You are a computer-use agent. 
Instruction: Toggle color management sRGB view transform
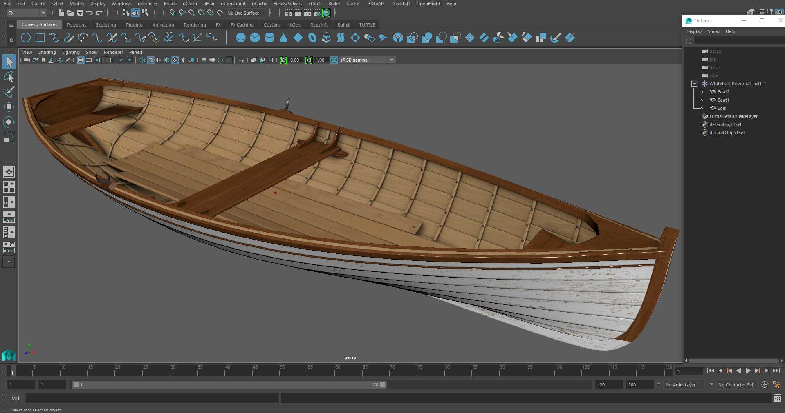click(x=334, y=60)
